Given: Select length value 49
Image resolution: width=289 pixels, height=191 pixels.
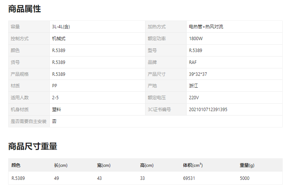Looking at the screenshot, I should pos(57,178).
